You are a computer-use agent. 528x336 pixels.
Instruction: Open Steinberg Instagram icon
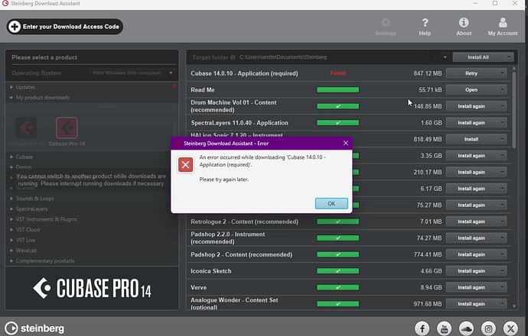pyautogui.click(x=489, y=328)
